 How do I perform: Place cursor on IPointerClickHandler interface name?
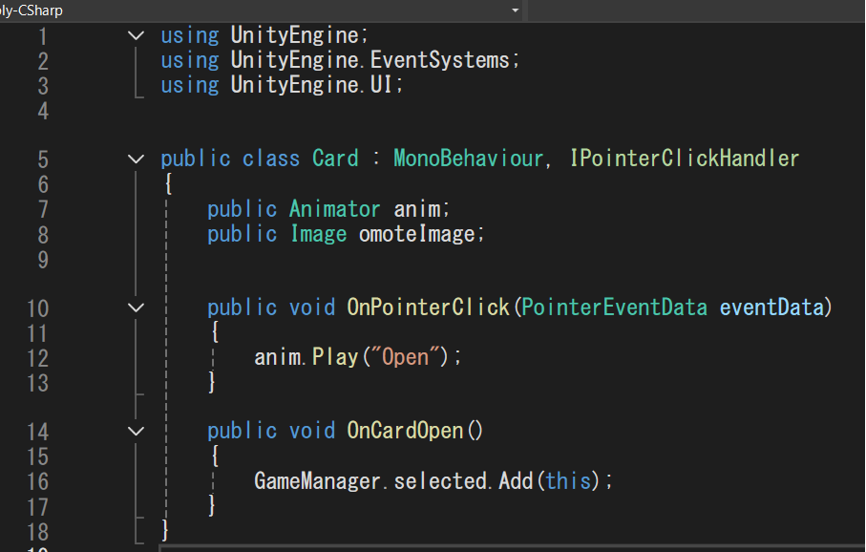coord(684,159)
